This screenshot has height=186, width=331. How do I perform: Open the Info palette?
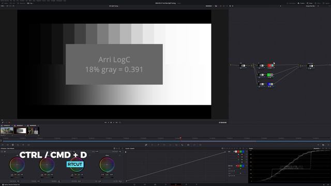tap(328, 145)
